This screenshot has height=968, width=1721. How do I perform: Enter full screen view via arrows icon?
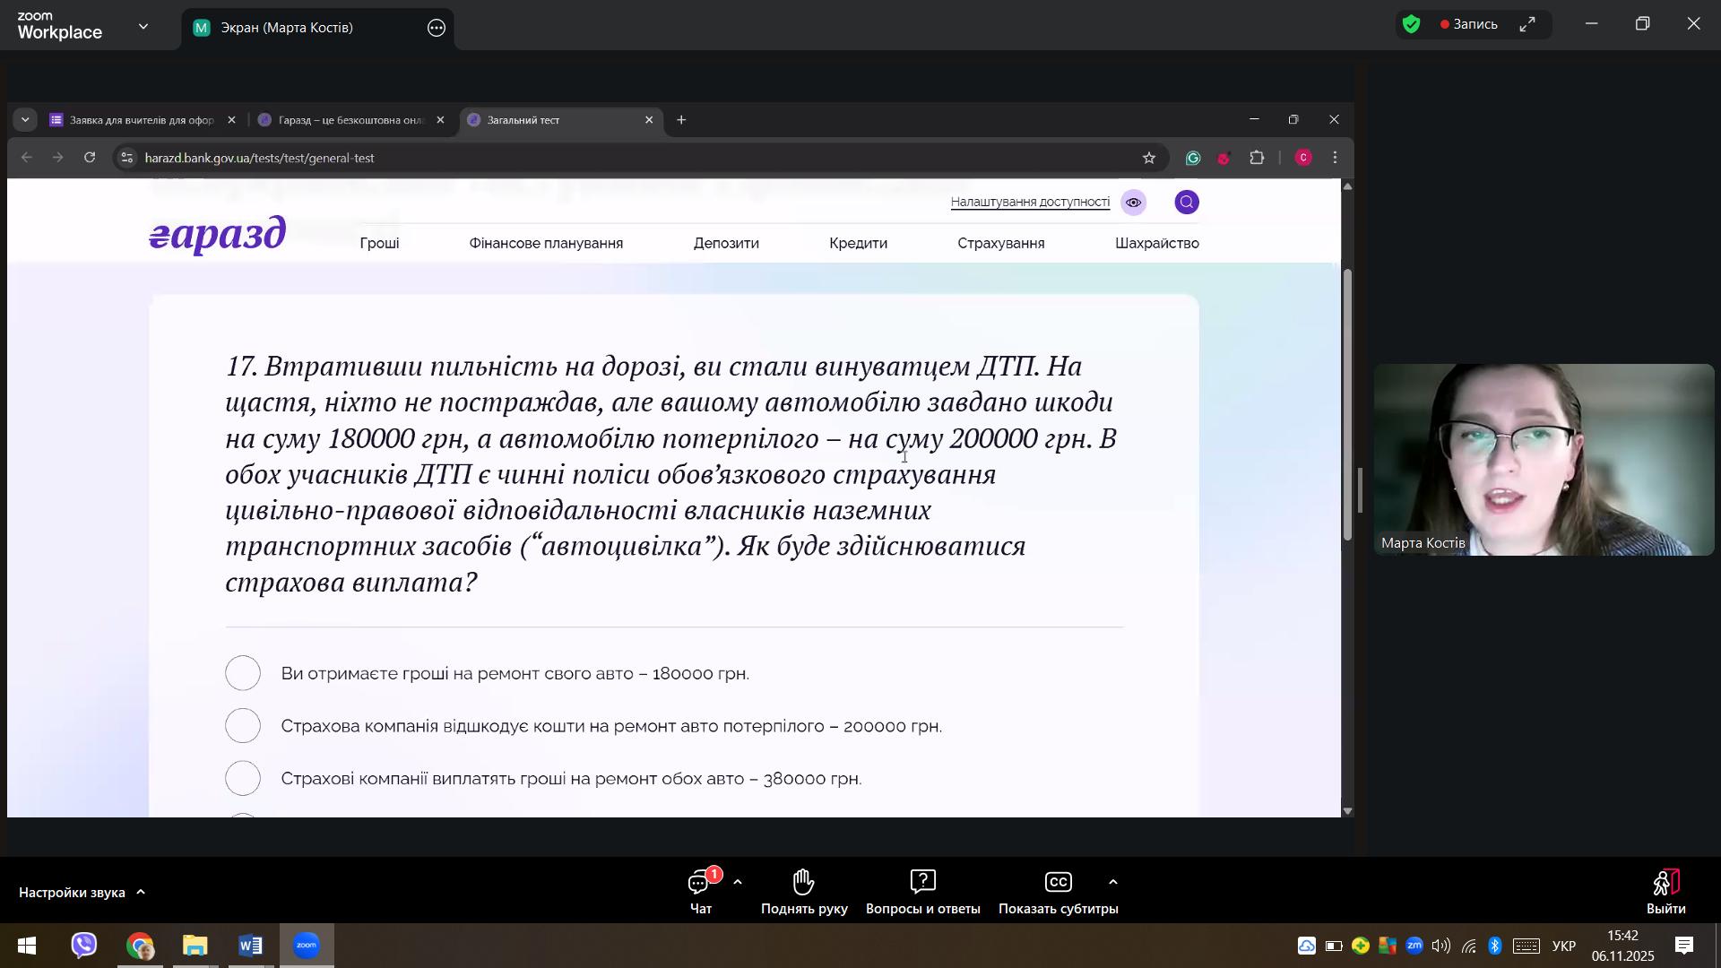[x=1527, y=24]
